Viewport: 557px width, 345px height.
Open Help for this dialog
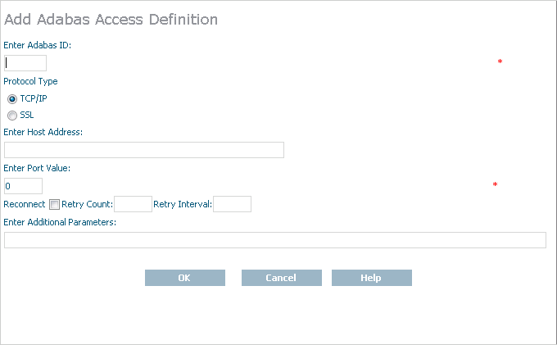(x=372, y=278)
